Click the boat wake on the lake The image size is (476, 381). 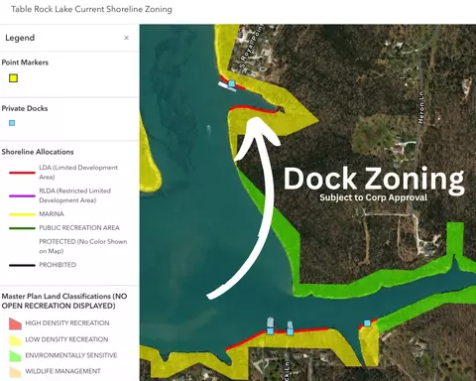209,129
